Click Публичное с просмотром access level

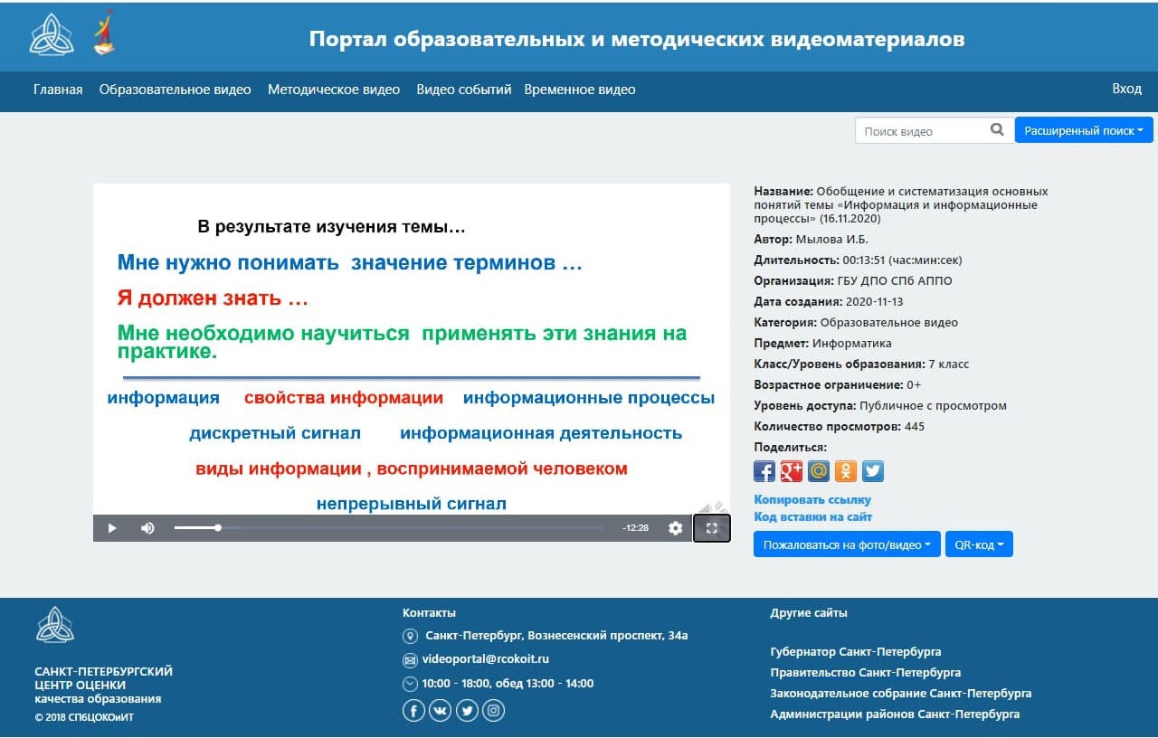[x=933, y=406]
